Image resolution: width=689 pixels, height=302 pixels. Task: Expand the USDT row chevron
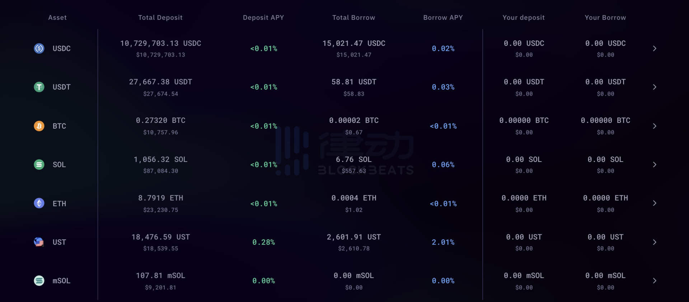(x=655, y=87)
